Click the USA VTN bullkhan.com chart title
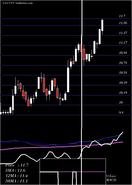The width and height of the screenshot is (132, 185). (18, 3)
